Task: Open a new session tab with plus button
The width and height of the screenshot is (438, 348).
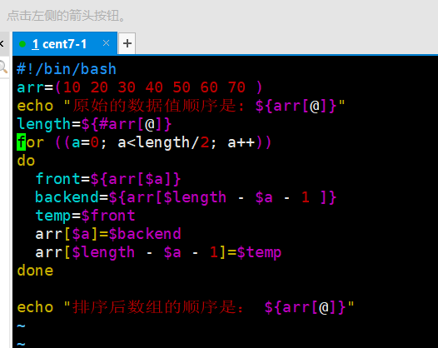Action: pos(127,43)
